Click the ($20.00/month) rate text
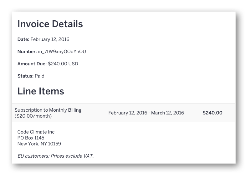The height and width of the screenshot is (177, 250). [33, 116]
